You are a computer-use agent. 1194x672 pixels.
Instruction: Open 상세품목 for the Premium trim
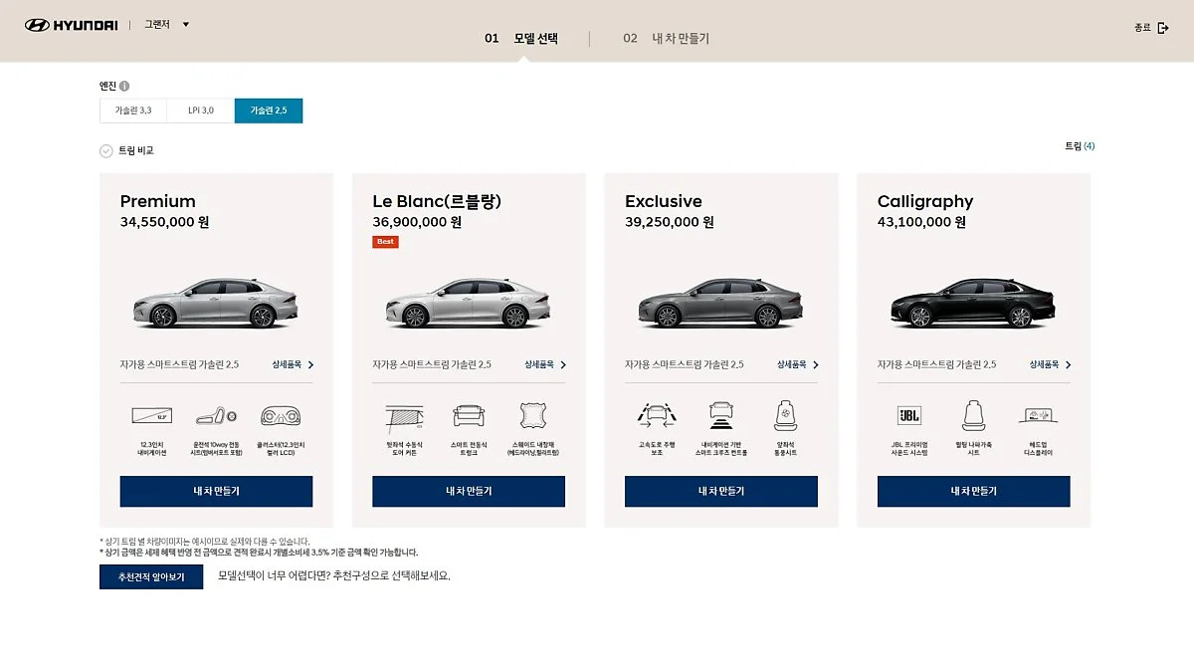click(x=293, y=364)
